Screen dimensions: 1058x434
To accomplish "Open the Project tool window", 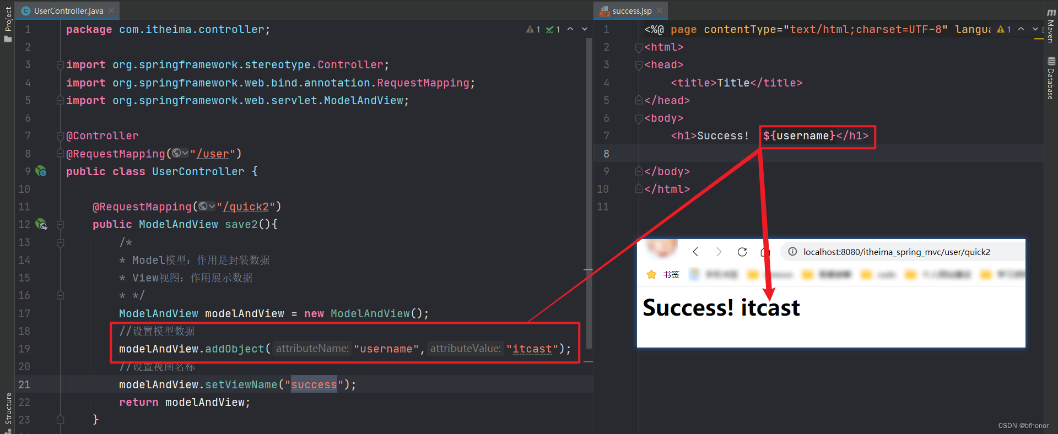I will click(8, 24).
